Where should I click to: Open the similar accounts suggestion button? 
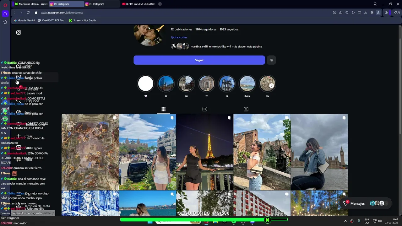(x=271, y=60)
